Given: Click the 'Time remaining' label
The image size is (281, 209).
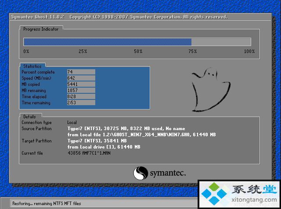Looking at the screenshot, I should click(36, 103).
